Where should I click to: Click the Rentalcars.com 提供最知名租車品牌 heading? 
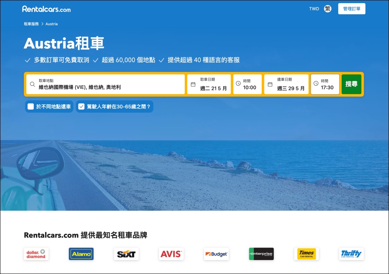(85, 235)
